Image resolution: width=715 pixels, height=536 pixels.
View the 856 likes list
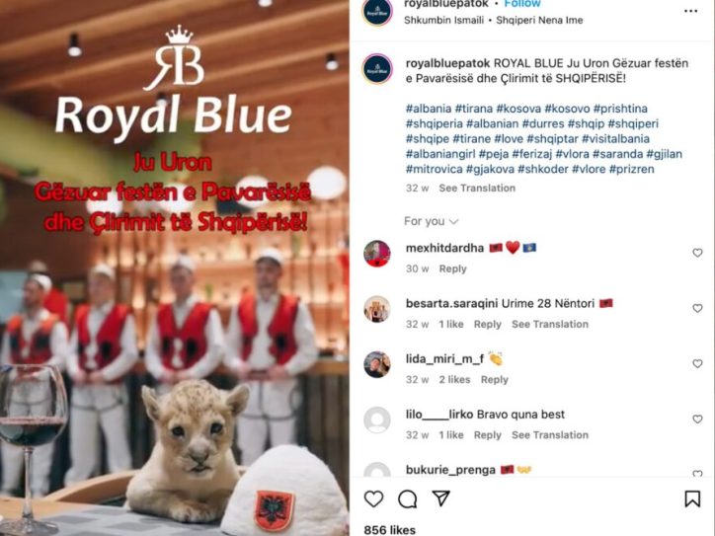(389, 530)
